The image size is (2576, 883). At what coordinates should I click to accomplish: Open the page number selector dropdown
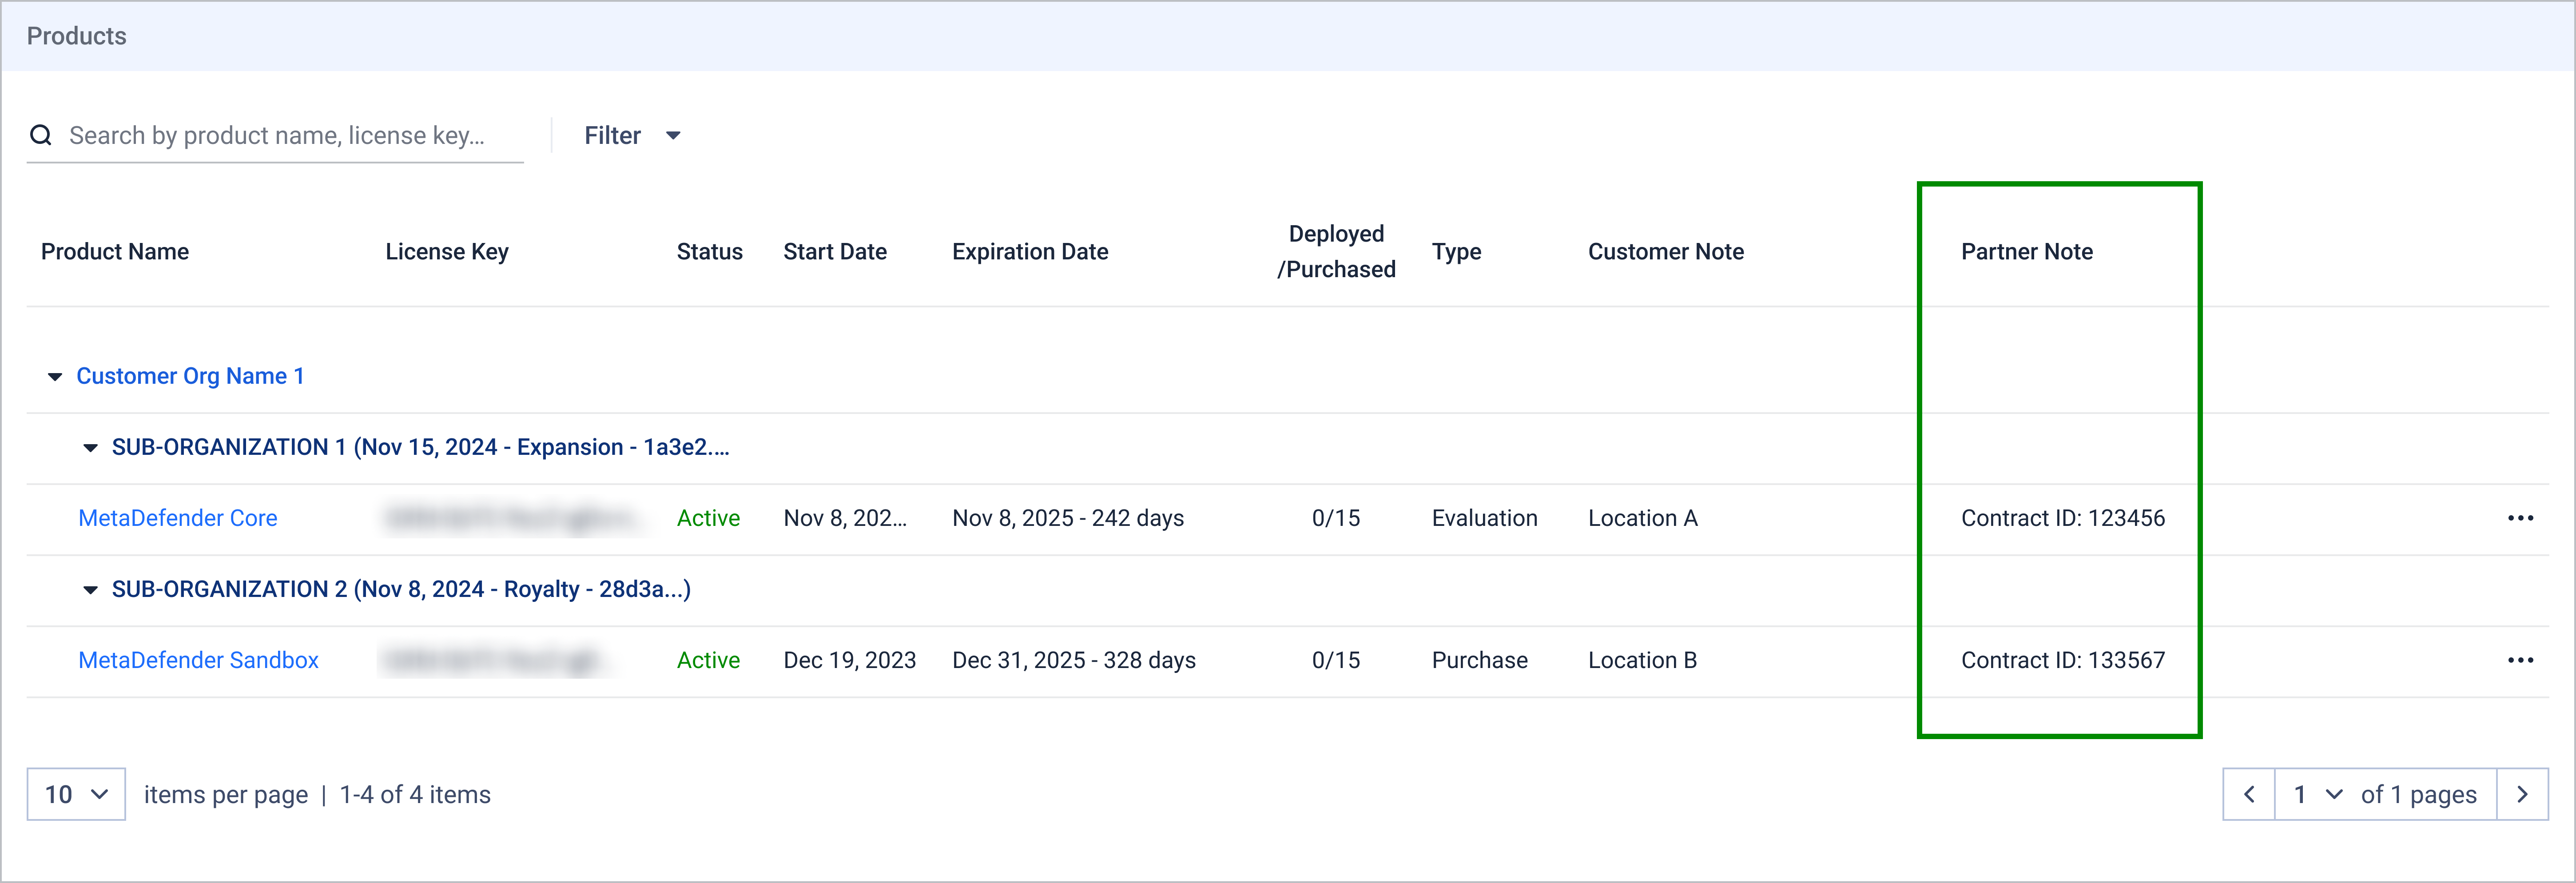point(2318,794)
